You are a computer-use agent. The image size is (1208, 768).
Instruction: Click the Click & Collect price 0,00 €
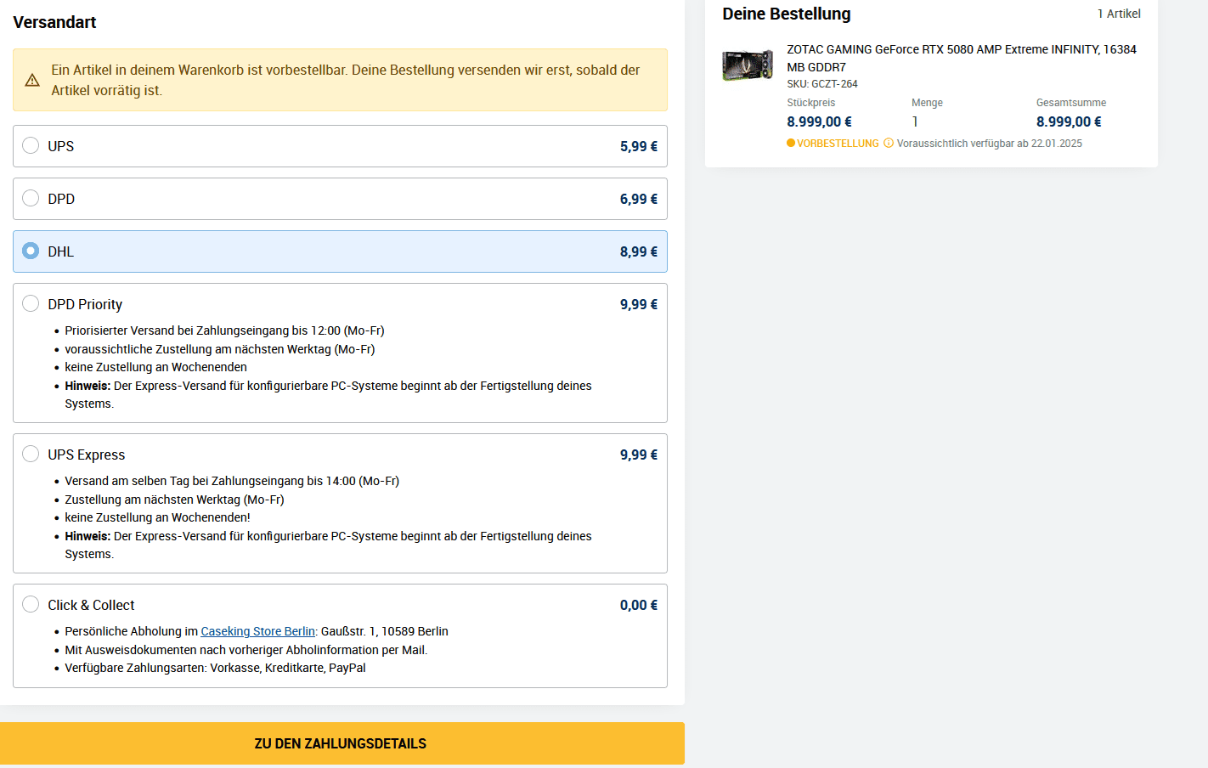(639, 605)
